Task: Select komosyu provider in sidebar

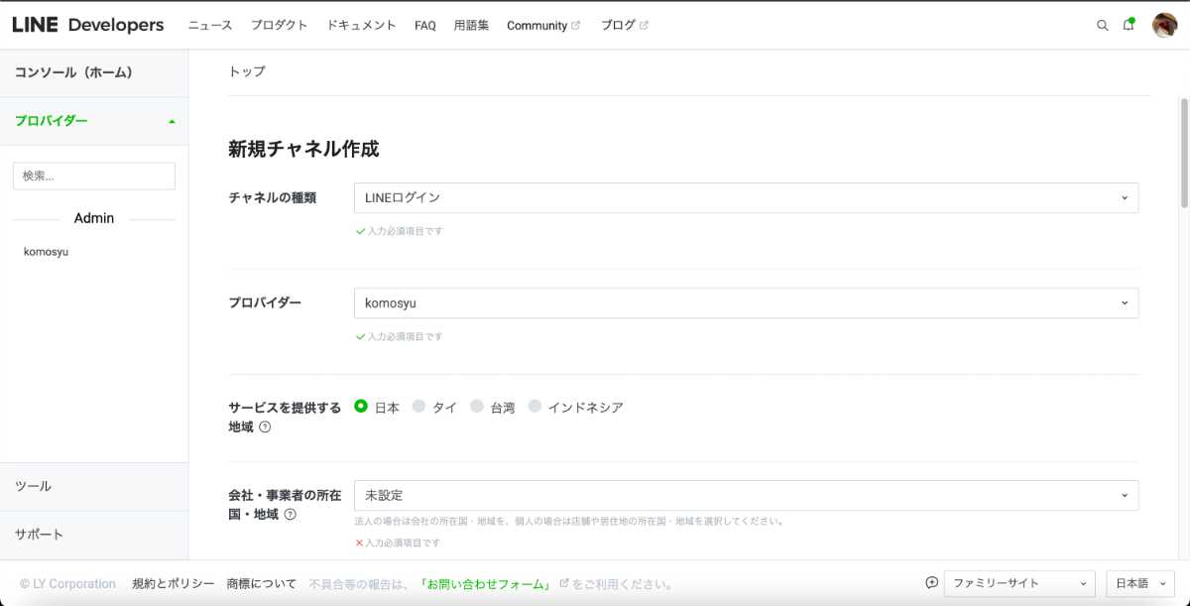Action: [47, 252]
